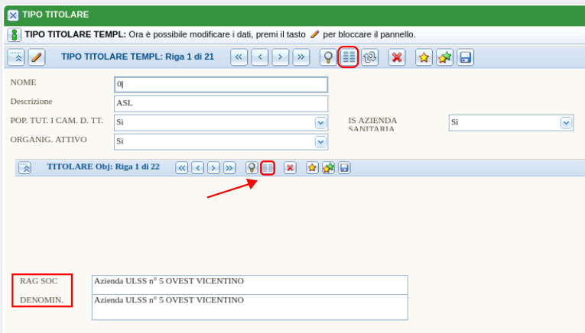This screenshot has height=333, width=585.
Task: Open the POP. TUT. I CAM. D. TT. dropdown
Action: tap(320, 122)
